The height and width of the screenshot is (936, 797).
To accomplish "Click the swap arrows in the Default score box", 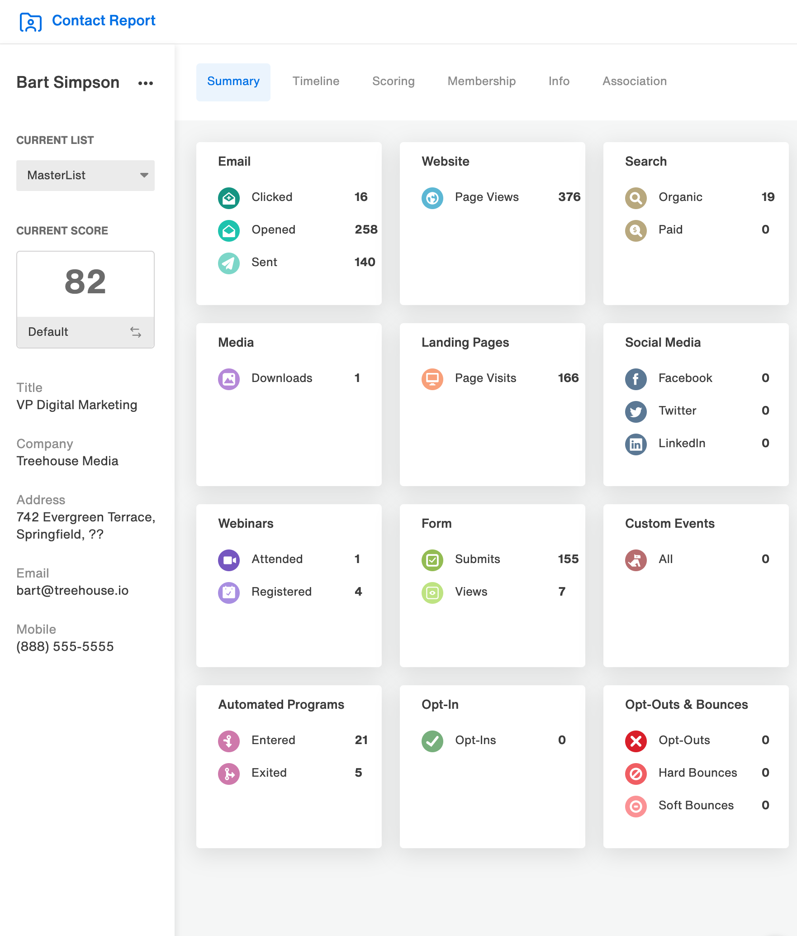I will pyautogui.click(x=136, y=332).
